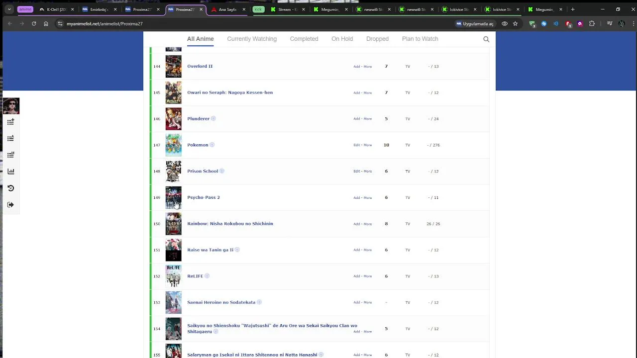This screenshot has height=358, width=637.
Task: Reload the page with the refresh icon
Action: [x=34, y=23]
